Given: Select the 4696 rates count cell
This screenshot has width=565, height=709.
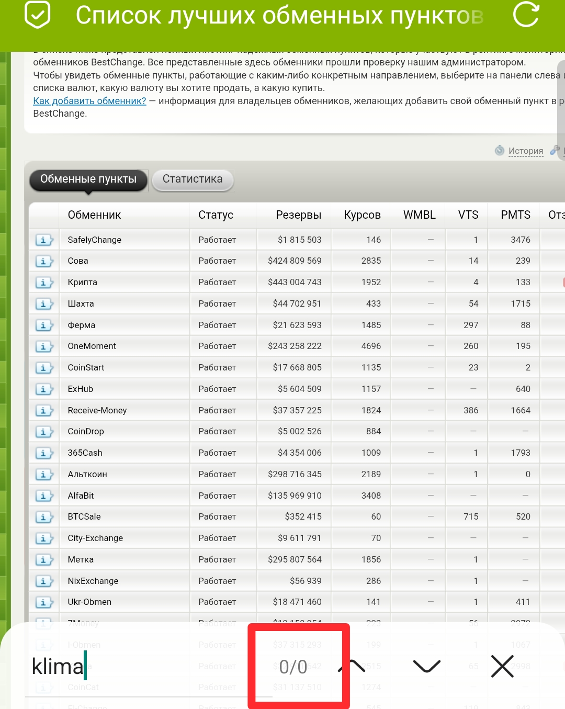Looking at the screenshot, I should coord(371,346).
